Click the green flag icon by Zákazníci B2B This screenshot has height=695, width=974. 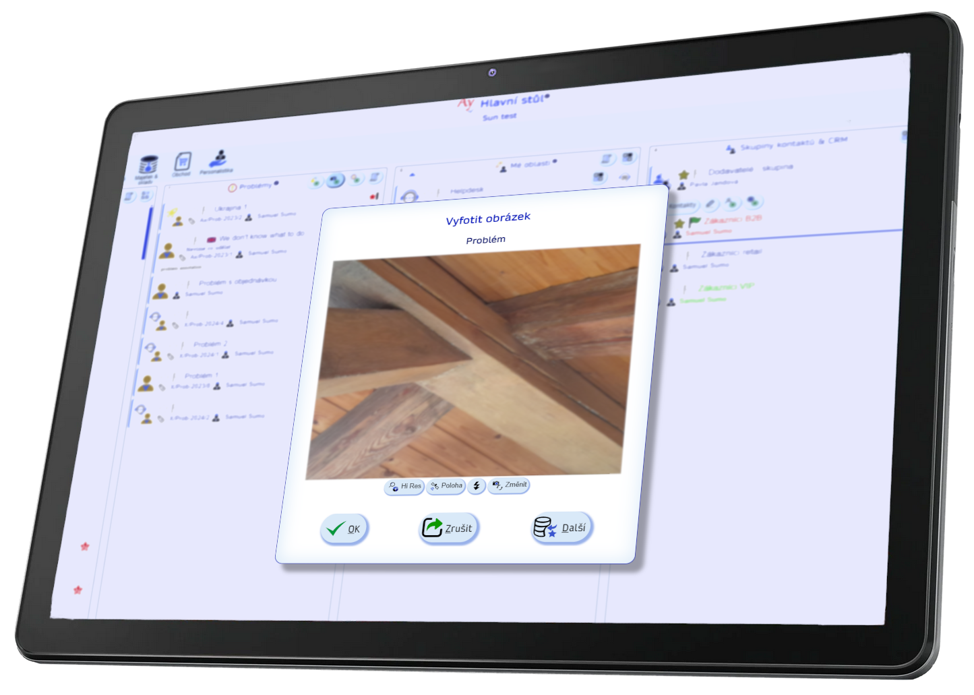tap(694, 222)
